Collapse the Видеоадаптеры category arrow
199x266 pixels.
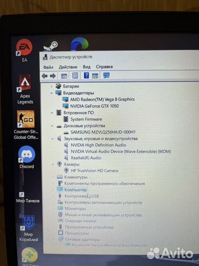click(52, 93)
